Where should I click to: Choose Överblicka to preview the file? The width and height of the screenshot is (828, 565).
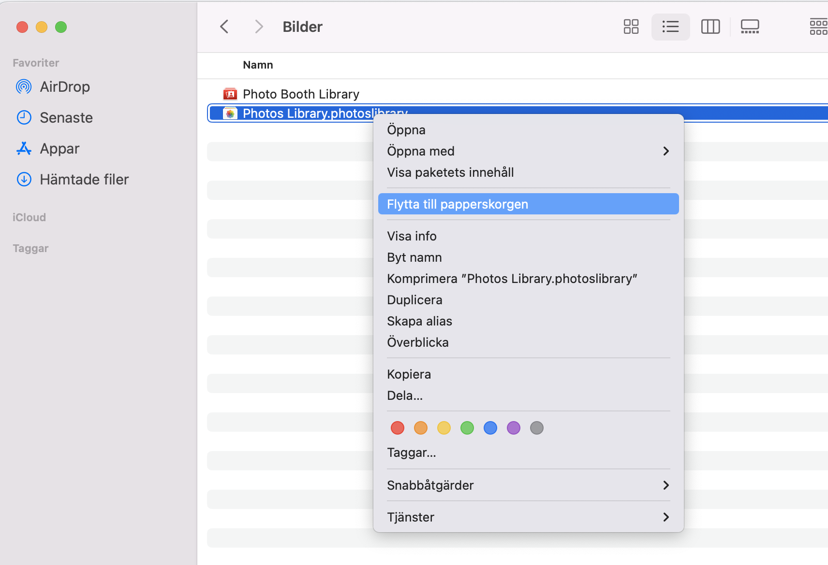pyautogui.click(x=528, y=342)
